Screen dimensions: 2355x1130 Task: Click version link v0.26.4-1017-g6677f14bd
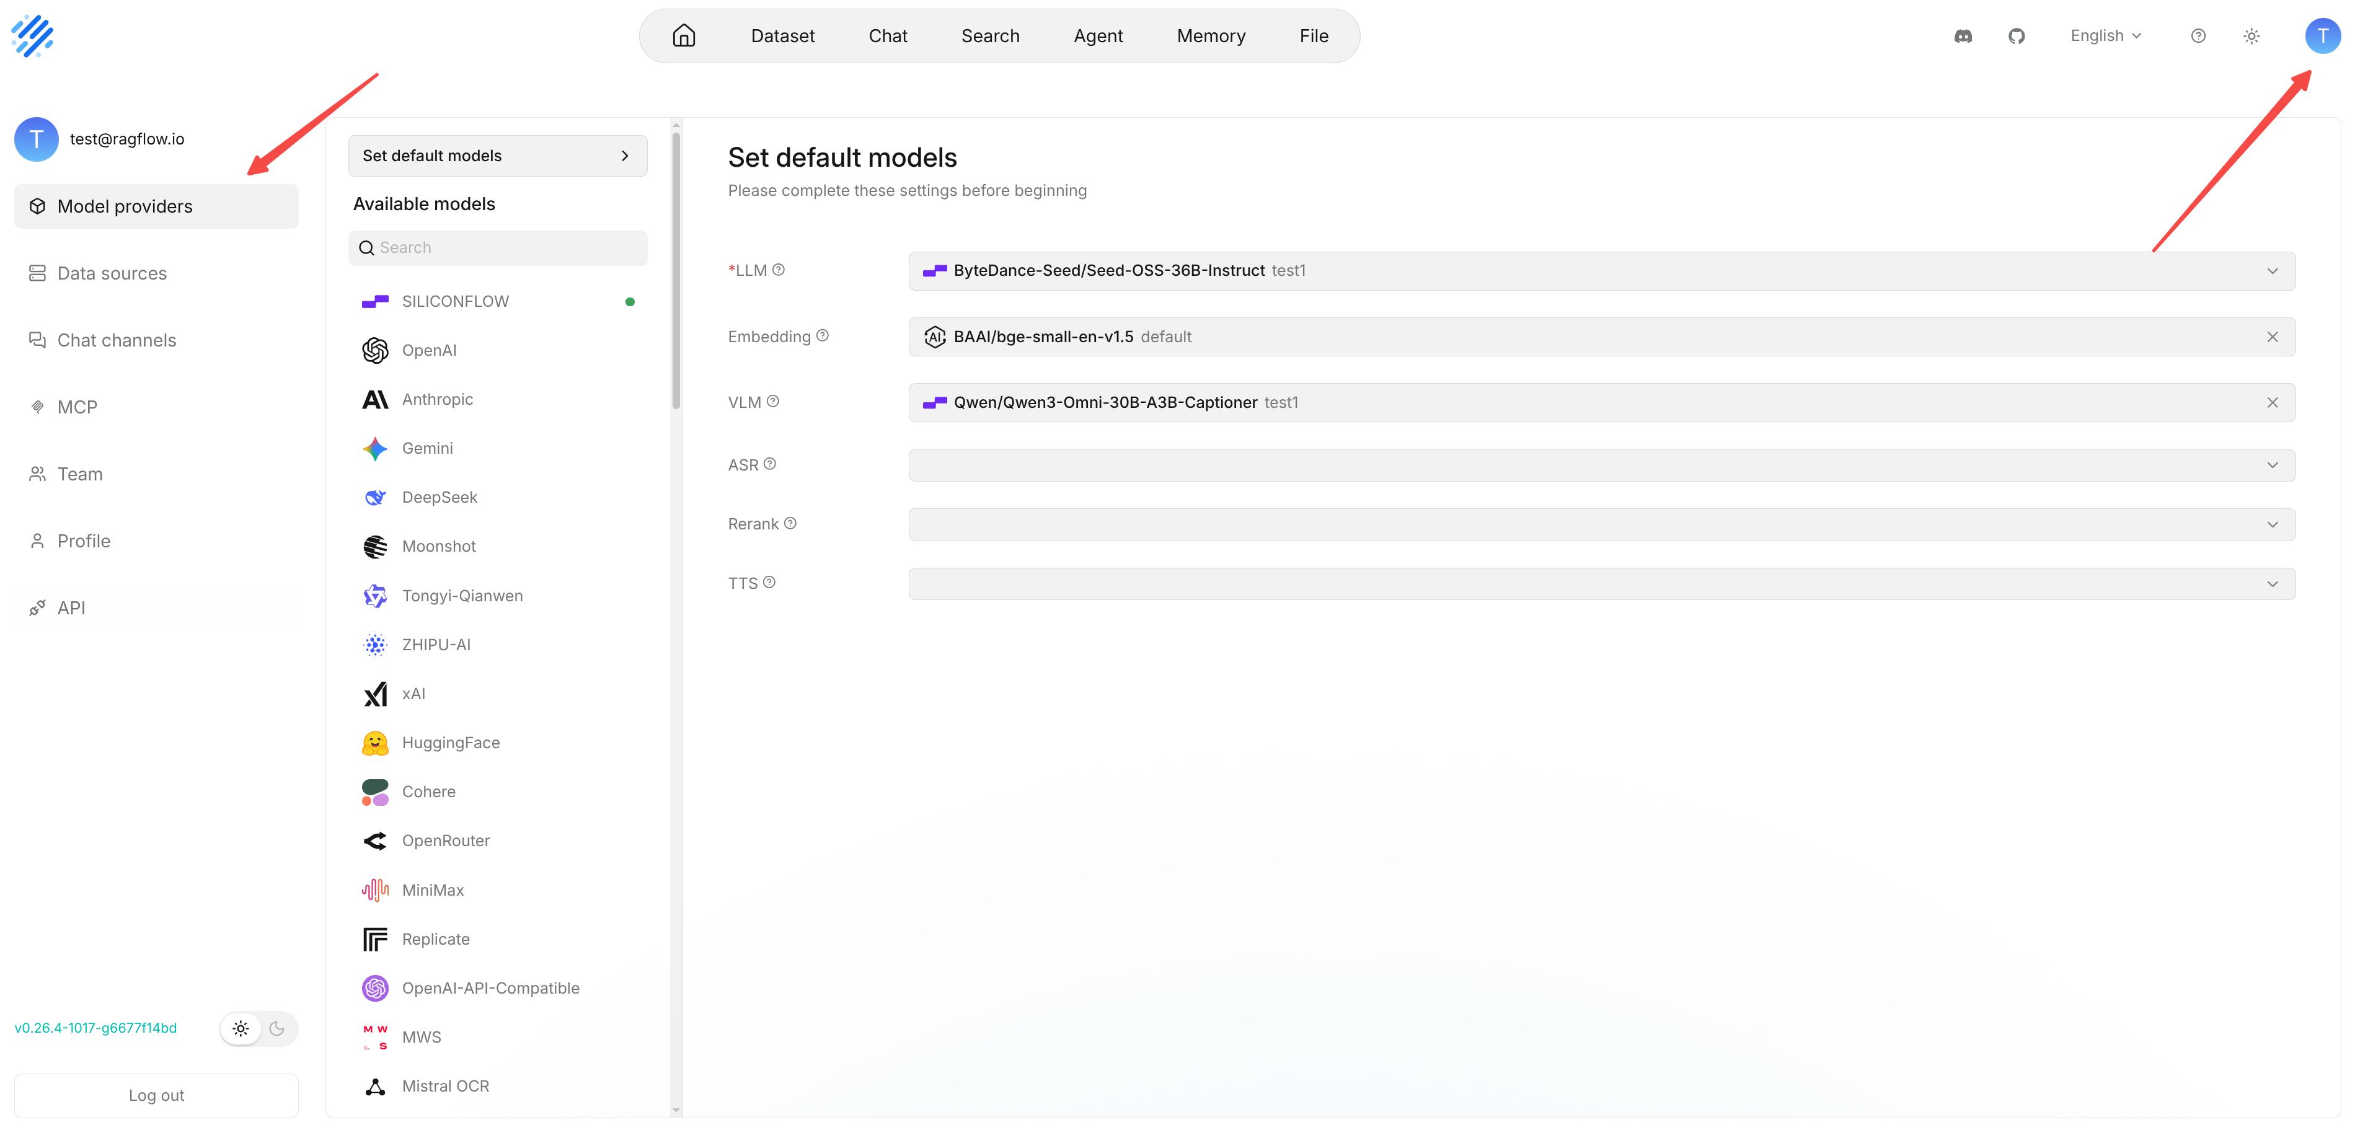click(96, 1028)
